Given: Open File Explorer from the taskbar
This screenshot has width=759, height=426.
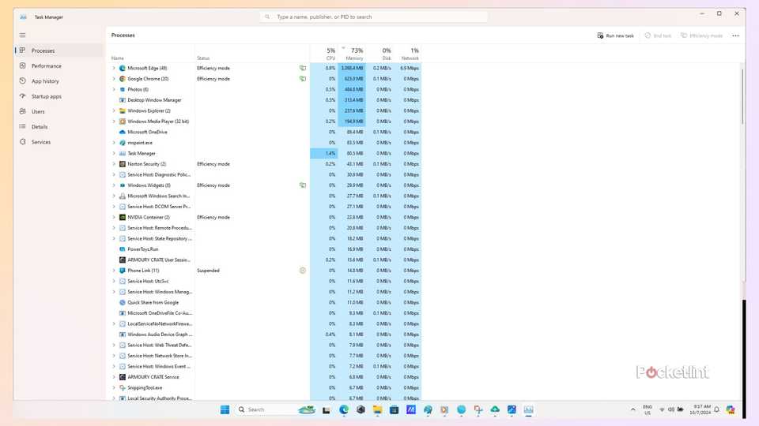Looking at the screenshot, I should click(x=377, y=409).
